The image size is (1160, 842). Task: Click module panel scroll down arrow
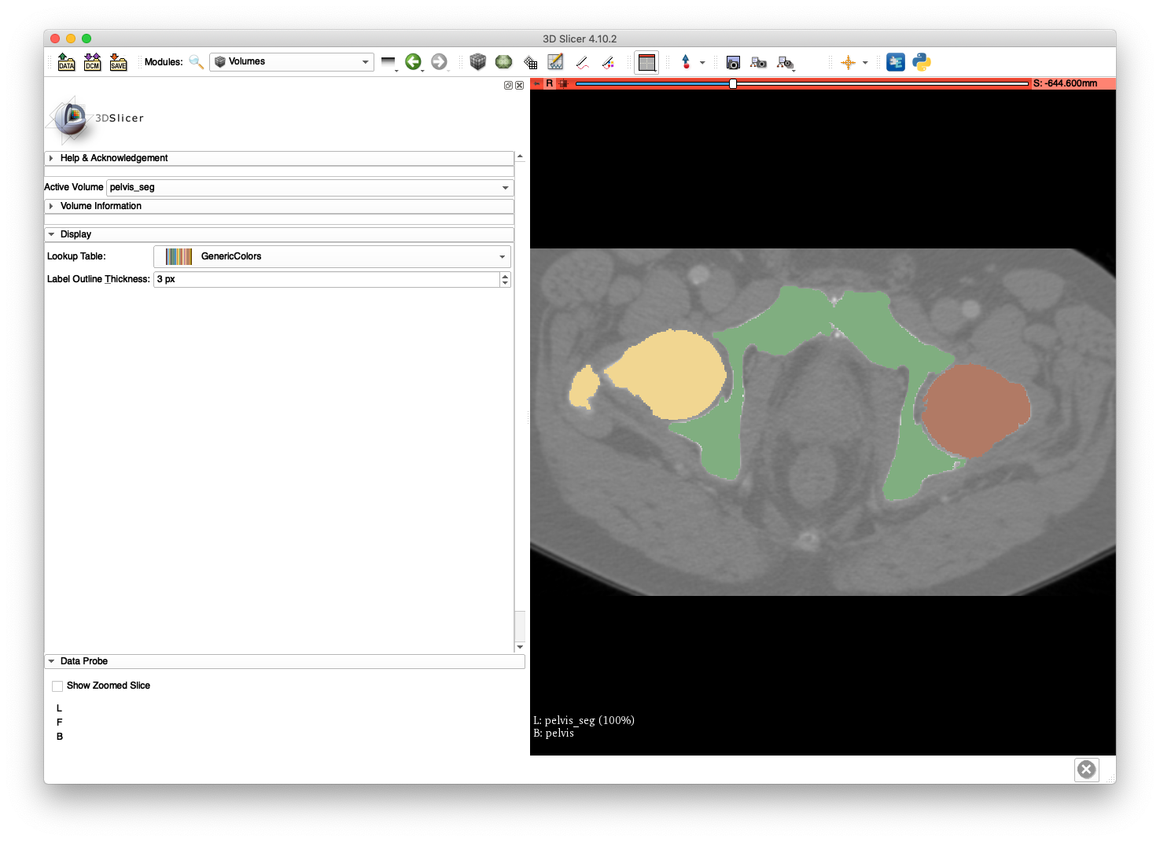point(520,647)
